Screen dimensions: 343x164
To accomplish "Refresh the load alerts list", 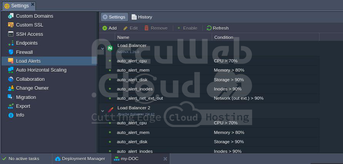I will click(218, 28).
